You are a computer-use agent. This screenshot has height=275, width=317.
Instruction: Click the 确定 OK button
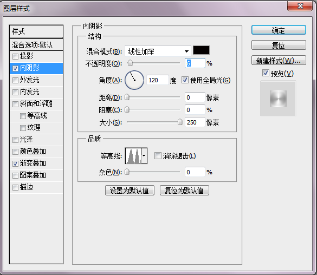pyautogui.click(x=279, y=30)
